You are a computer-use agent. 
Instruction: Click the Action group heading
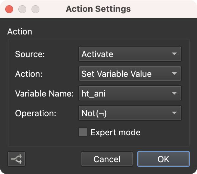point(20,32)
